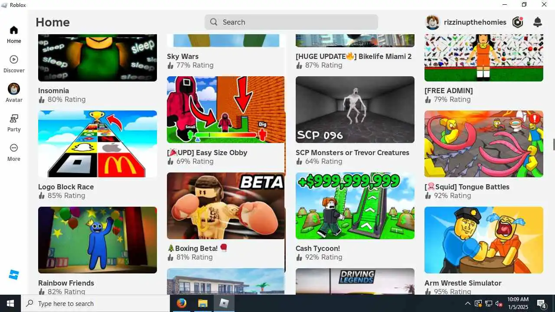The image size is (555, 312).
Task: Click the Windows Start button
Action: [10, 303]
